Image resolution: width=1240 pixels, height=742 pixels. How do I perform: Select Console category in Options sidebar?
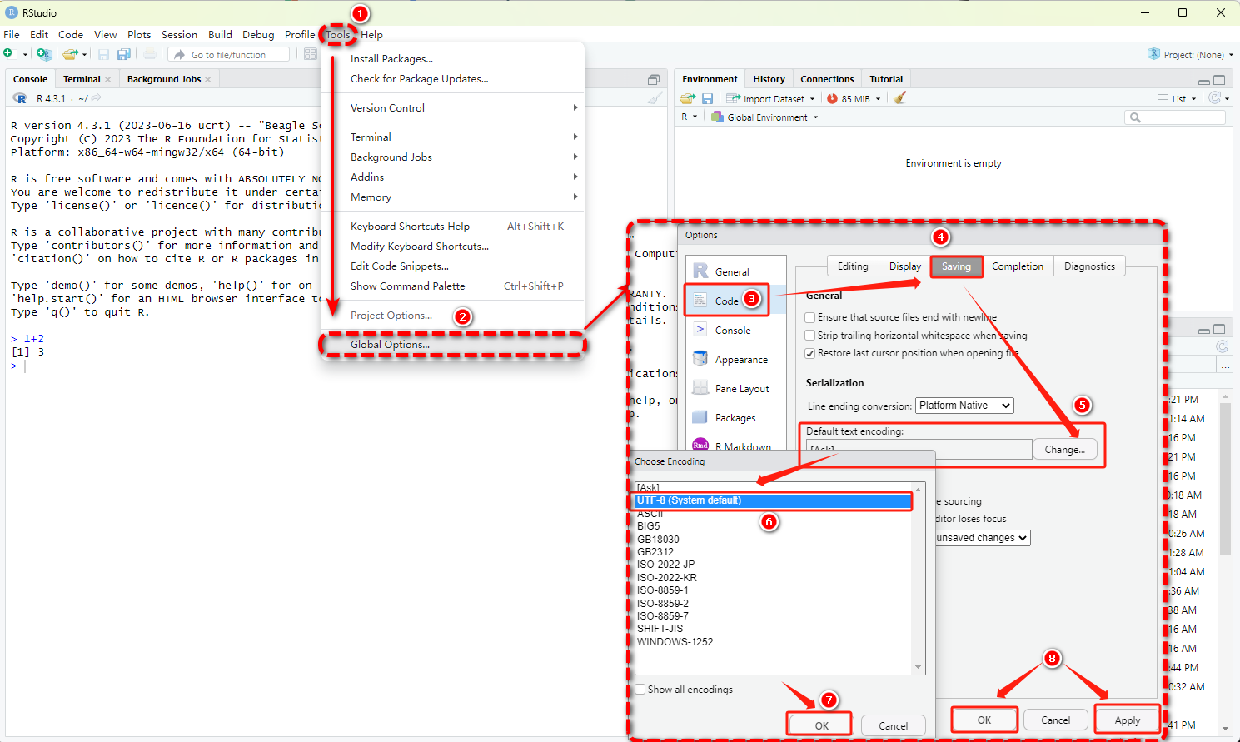coord(735,330)
